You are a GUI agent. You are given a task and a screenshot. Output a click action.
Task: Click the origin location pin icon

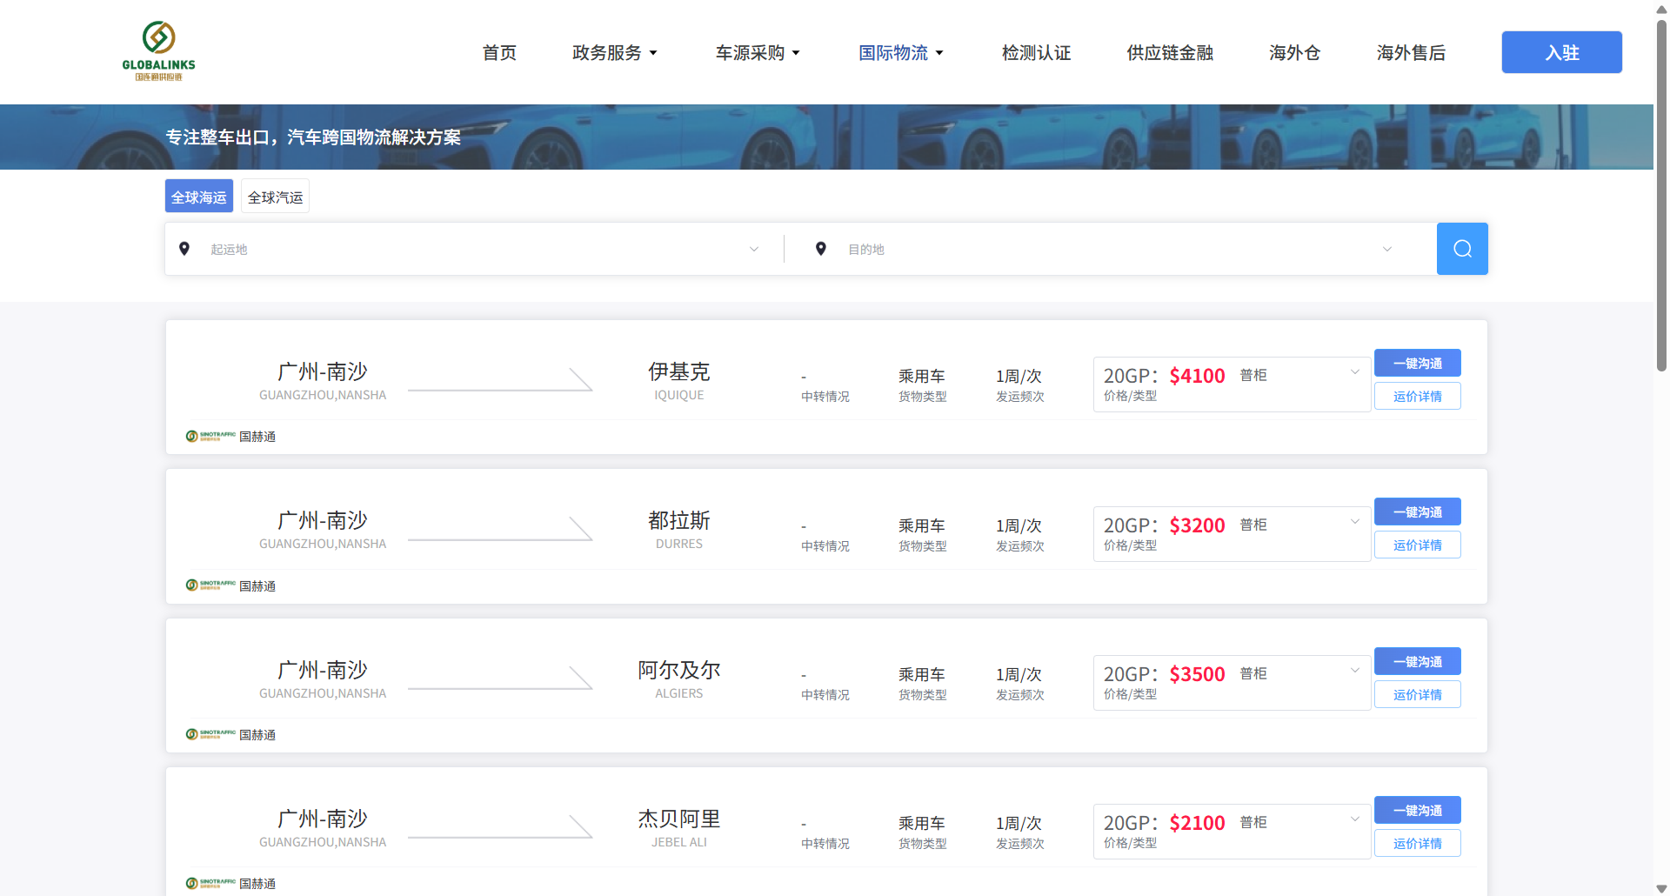(x=184, y=249)
